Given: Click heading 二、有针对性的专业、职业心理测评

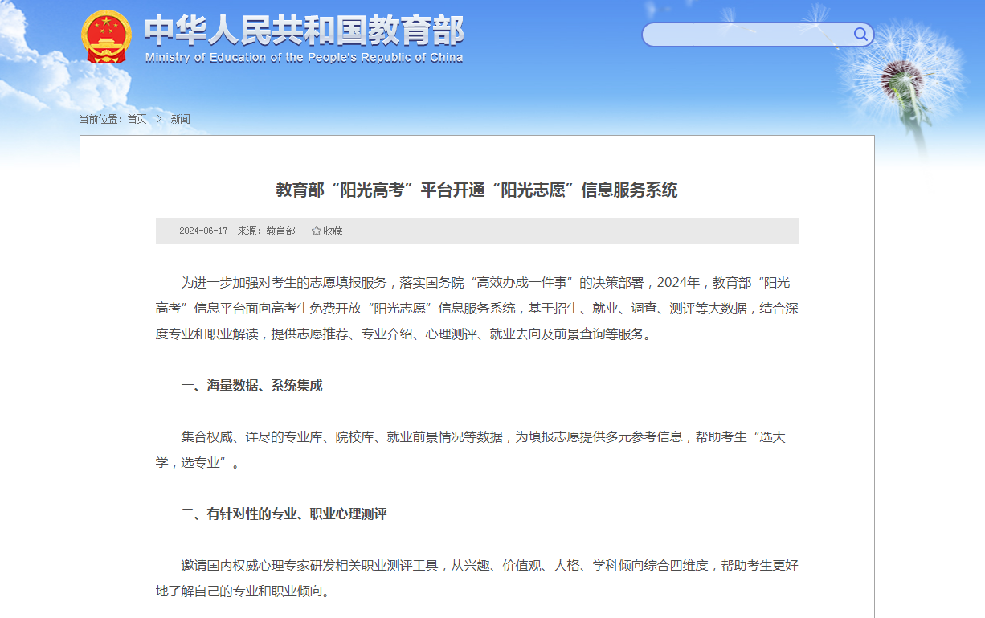Looking at the screenshot, I should [284, 514].
